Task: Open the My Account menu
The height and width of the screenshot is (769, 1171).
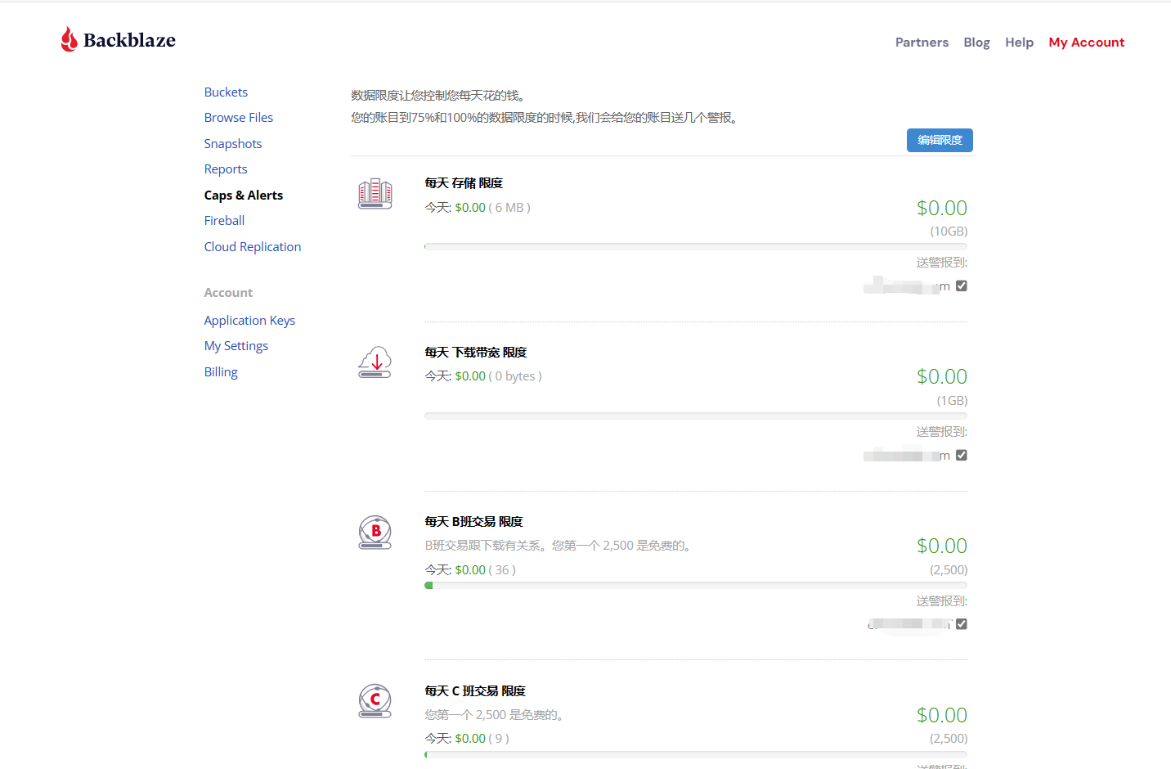Action: (1086, 43)
